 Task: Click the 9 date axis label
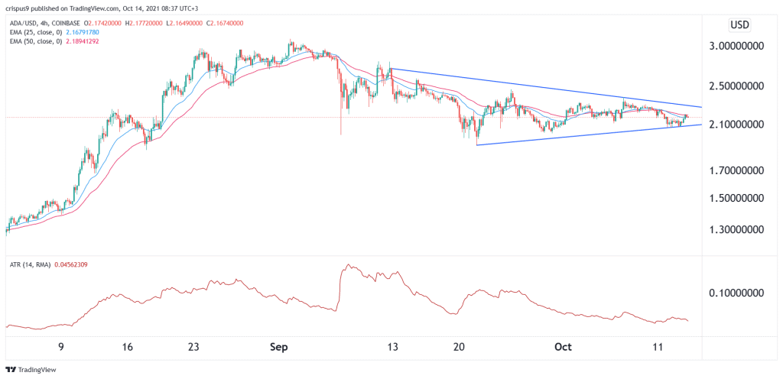(x=60, y=347)
